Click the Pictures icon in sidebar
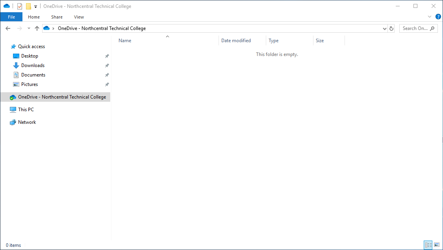Screen dimensions: 443x250 click(x=16, y=84)
